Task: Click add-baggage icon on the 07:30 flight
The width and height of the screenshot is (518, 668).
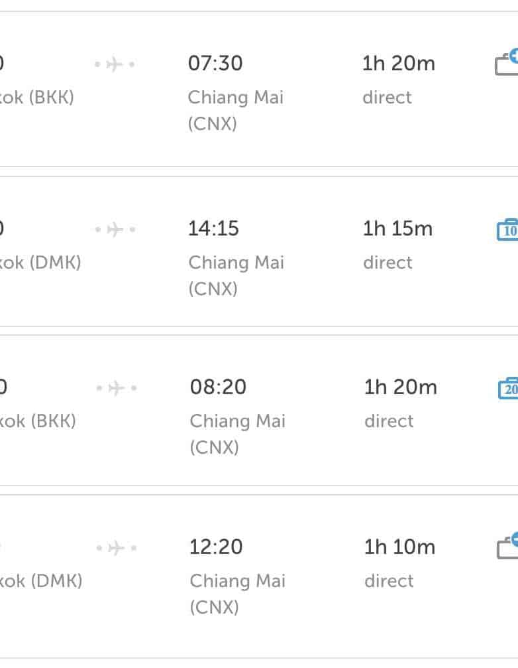Action: click(x=507, y=63)
